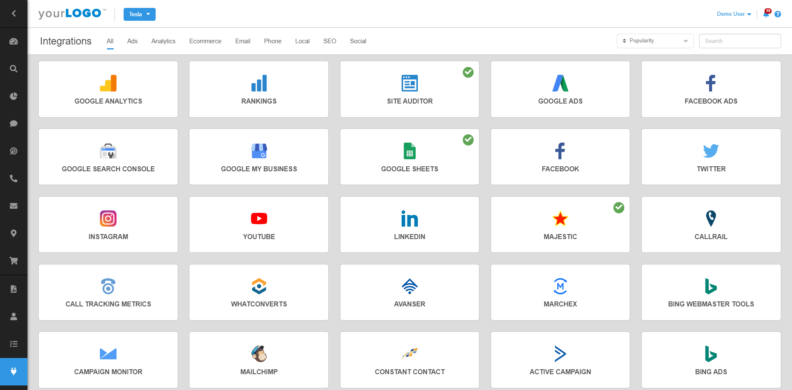This screenshot has height=390, width=792.
Task: Open the Demo User menu
Action: [734, 14]
